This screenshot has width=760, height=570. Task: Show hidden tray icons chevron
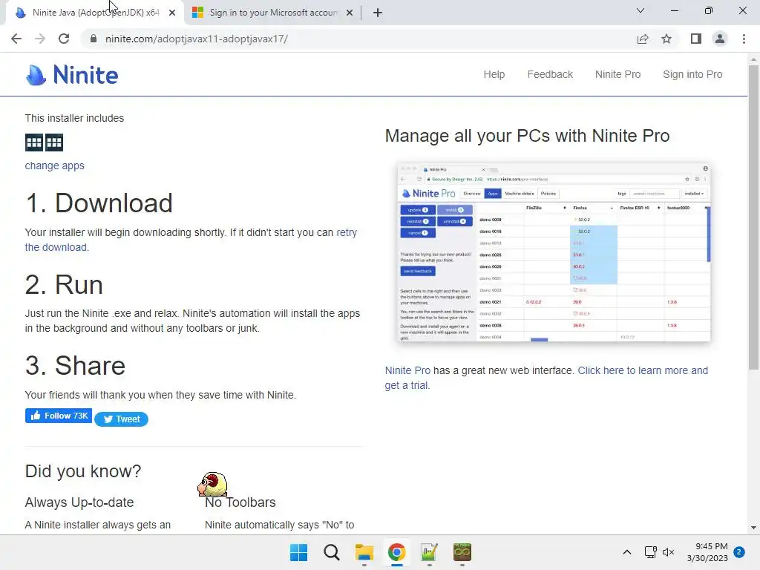click(x=626, y=552)
